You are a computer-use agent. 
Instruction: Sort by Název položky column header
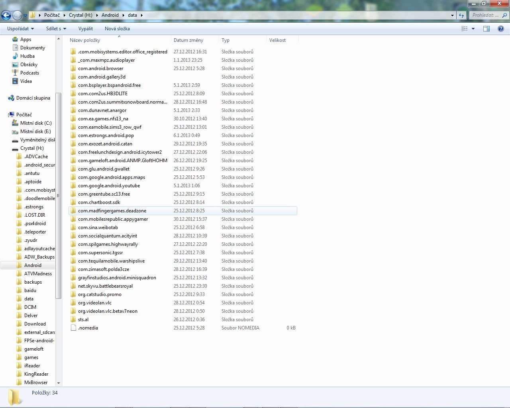click(x=85, y=40)
